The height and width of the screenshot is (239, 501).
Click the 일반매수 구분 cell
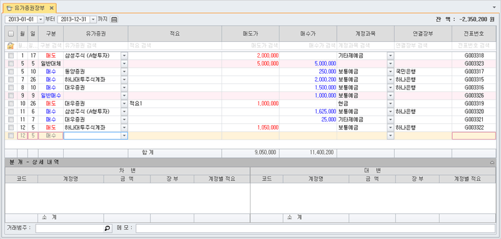(51, 96)
